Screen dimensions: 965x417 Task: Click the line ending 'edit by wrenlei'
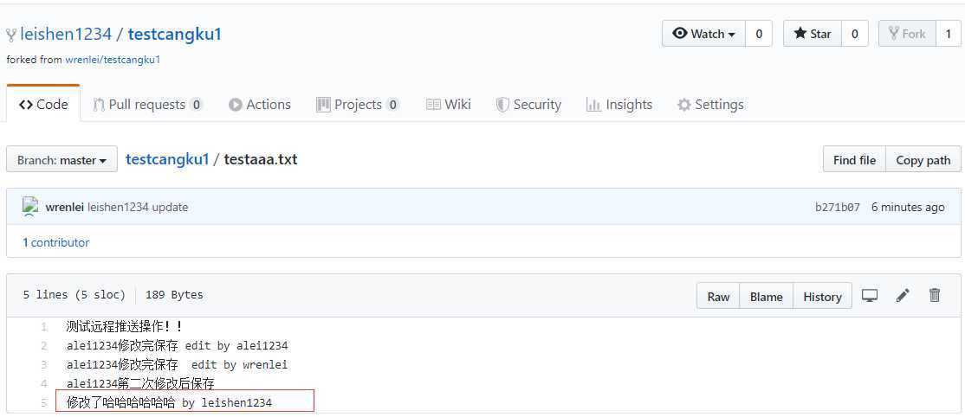(x=178, y=365)
